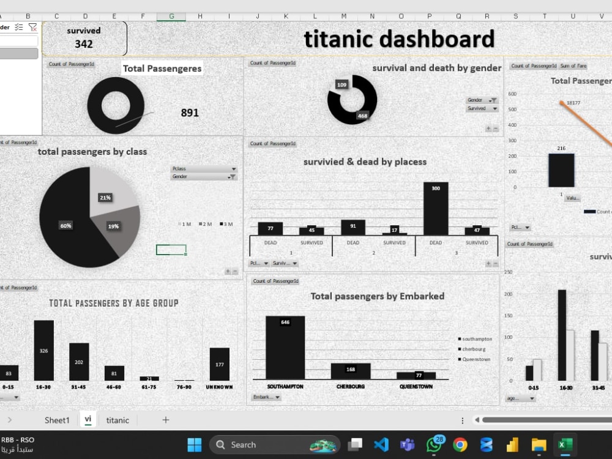Open Google Chrome from taskbar

tap(460, 444)
